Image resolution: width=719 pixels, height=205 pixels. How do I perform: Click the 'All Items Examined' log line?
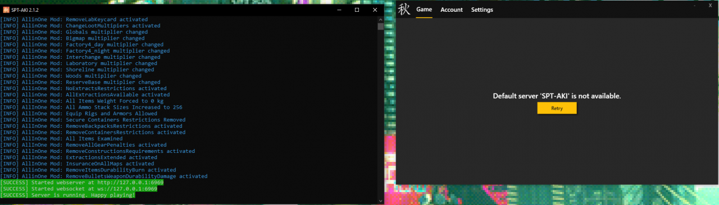pos(61,138)
